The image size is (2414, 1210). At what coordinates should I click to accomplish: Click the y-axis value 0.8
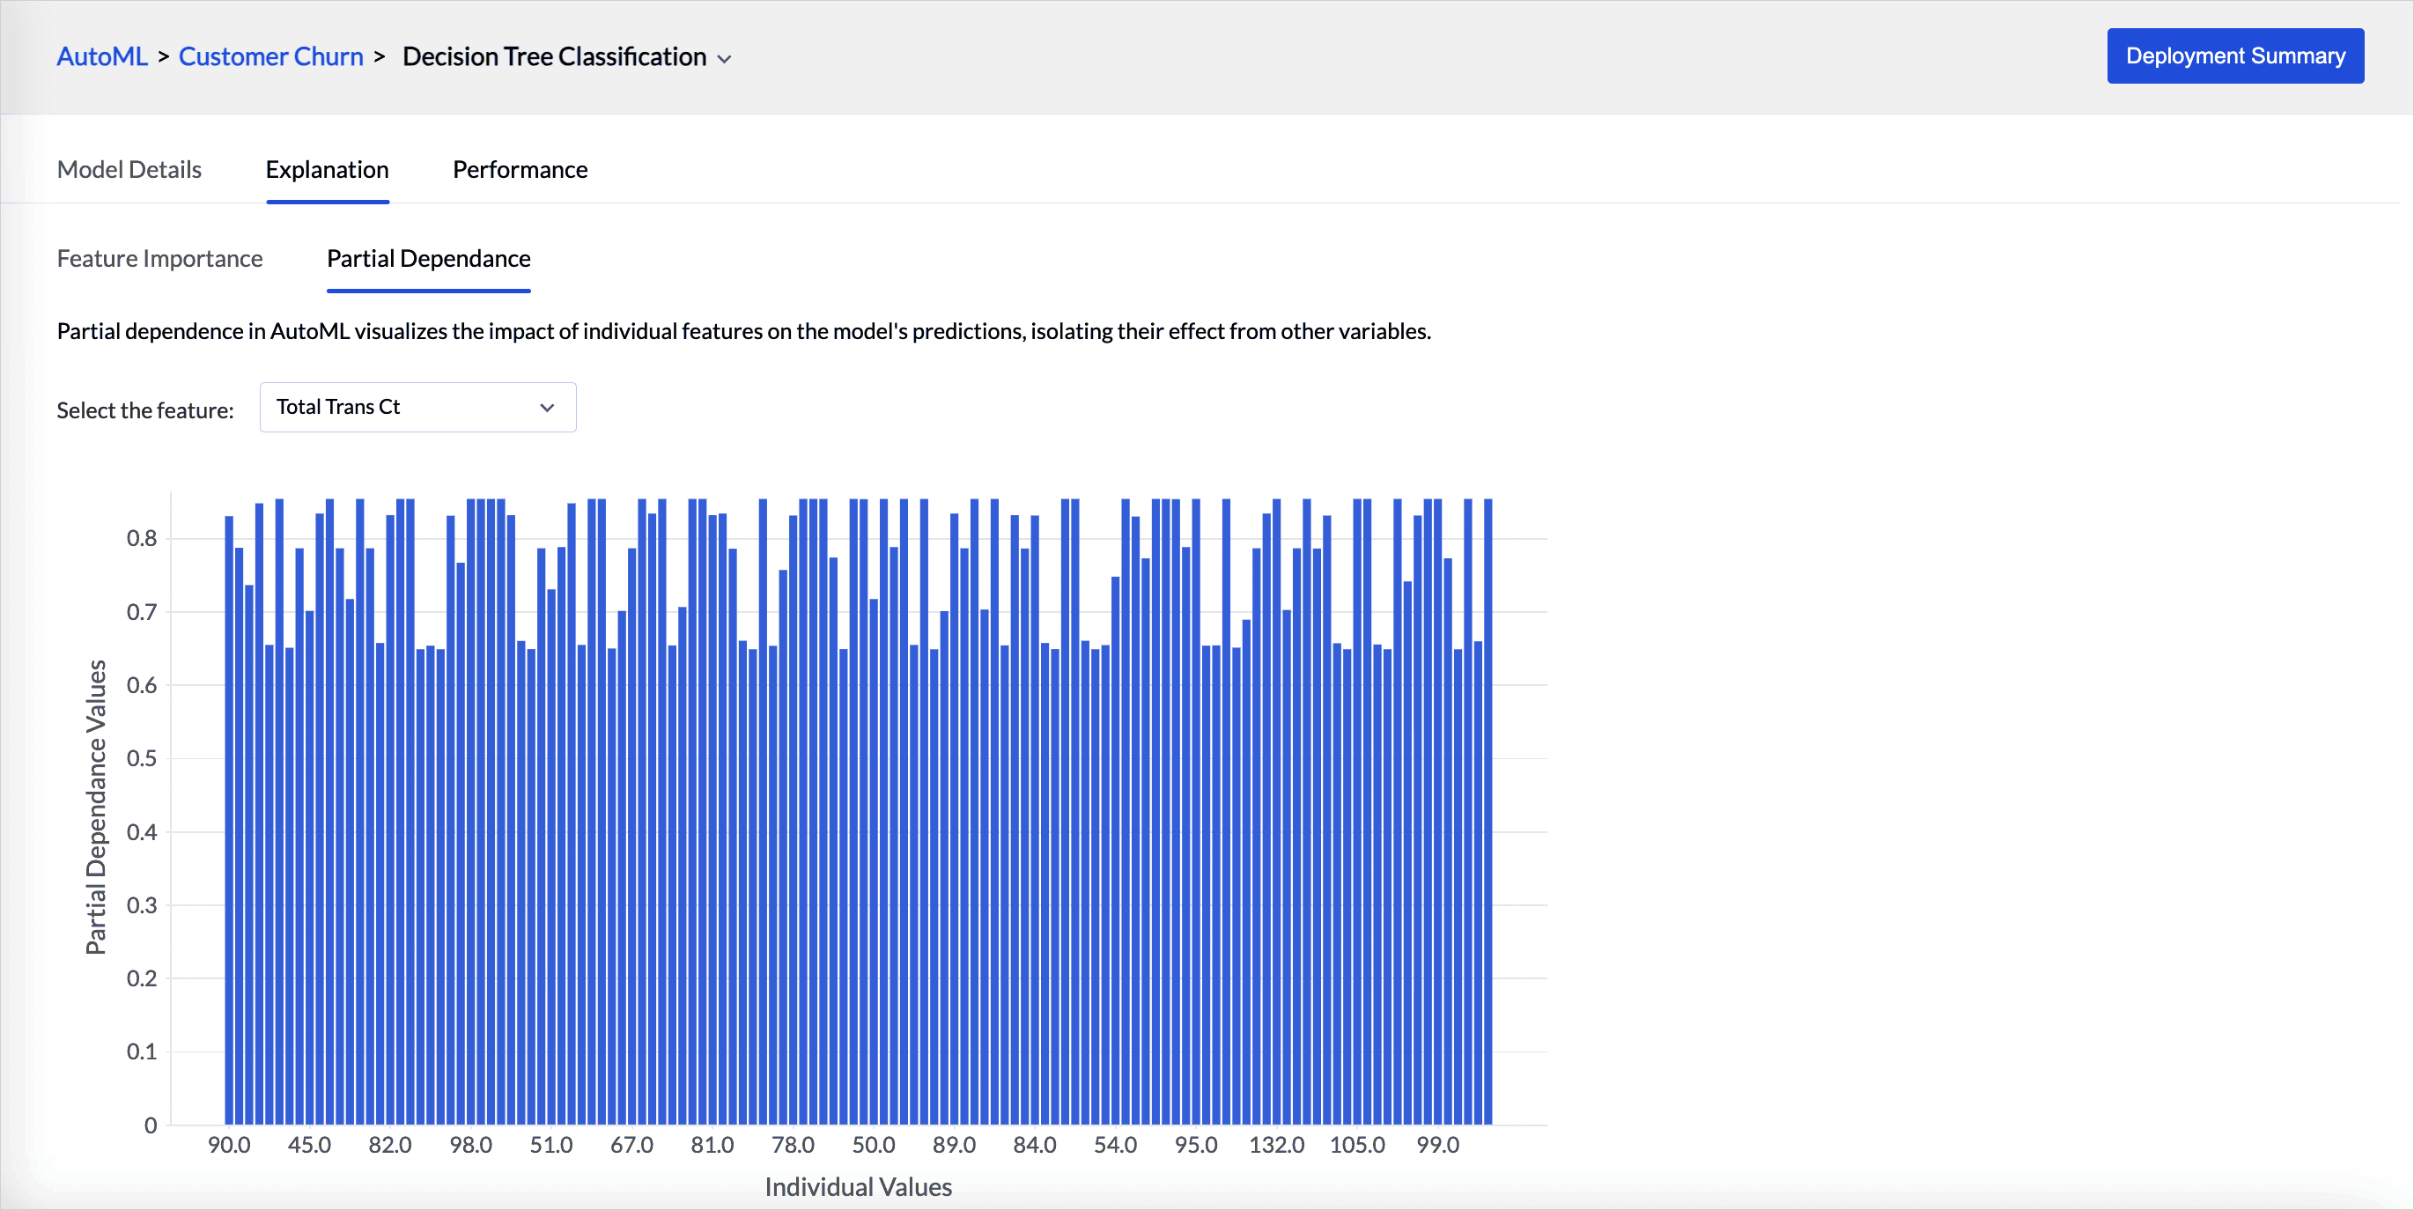142,538
